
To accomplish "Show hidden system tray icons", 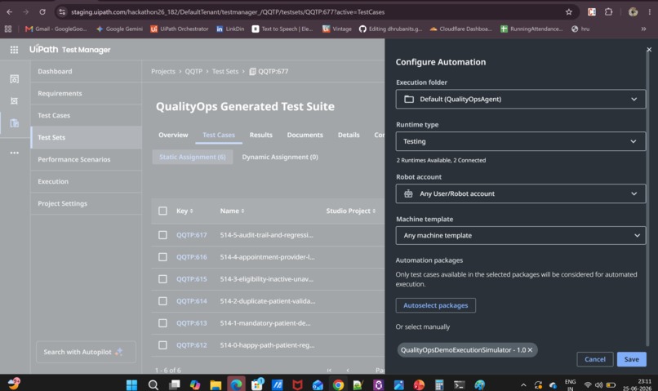I will pos(523,385).
